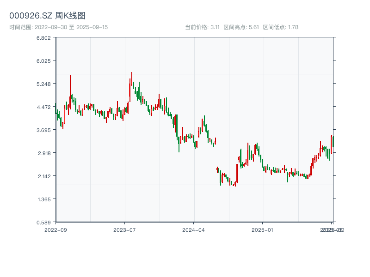Click the 2023-07 x-axis date label
Image resolution: width=370 pixels, height=277 pixels.
click(124, 229)
